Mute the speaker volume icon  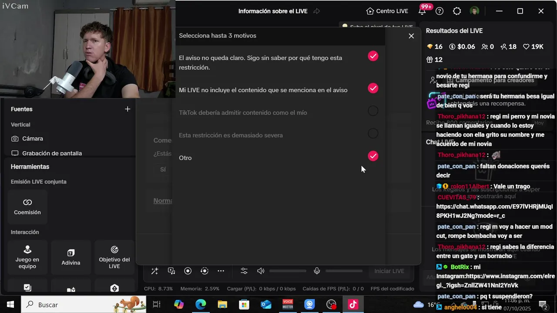(261, 271)
